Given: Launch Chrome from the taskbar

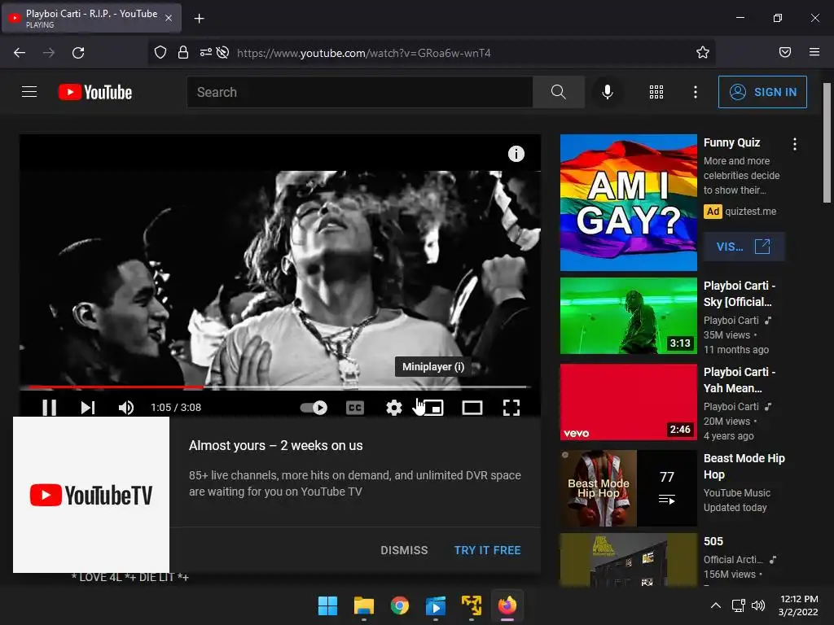Looking at the screenshot, I should (x=399, y=605).
